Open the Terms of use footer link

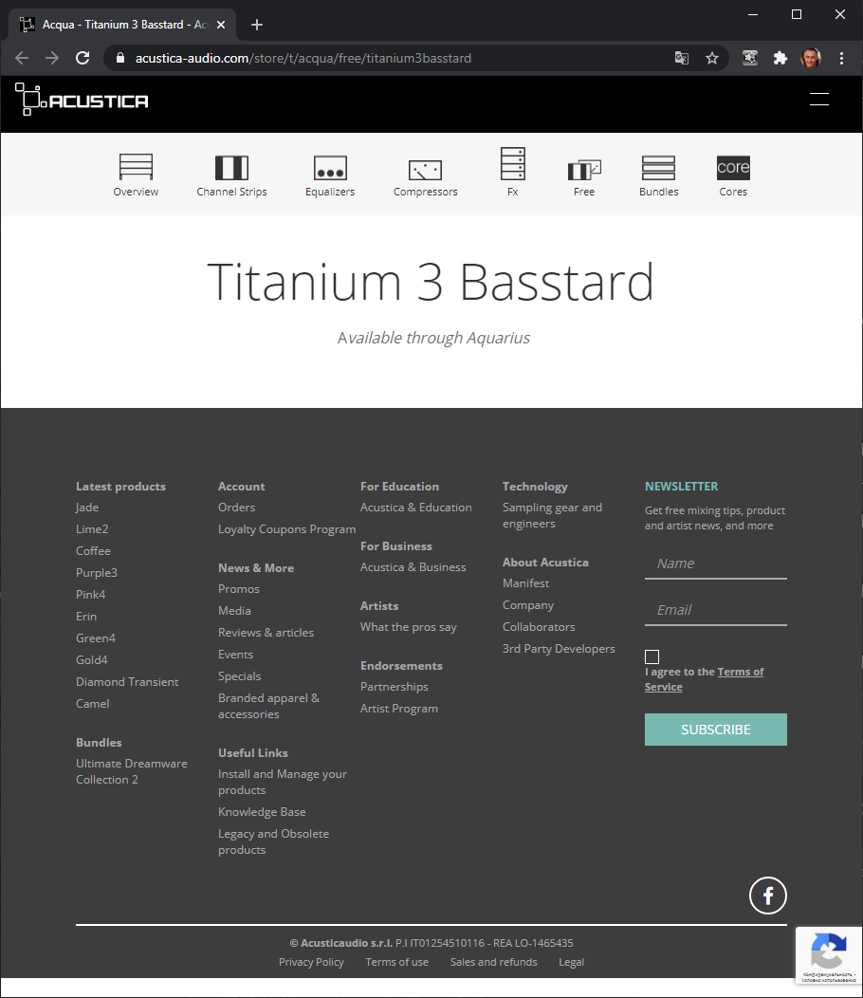(x=397, y=962)
